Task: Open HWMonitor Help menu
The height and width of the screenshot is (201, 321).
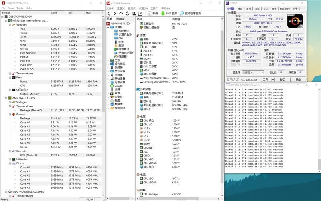Action: pyautogui.click(x=28, y=8)
